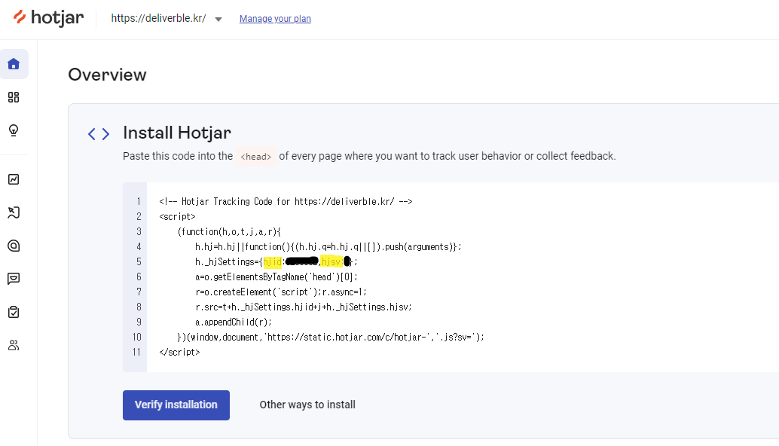Image resolution: width=779 pixels, height=446 pixels.
Task: Open Other ways to install
Action: [x=307, y=405]
